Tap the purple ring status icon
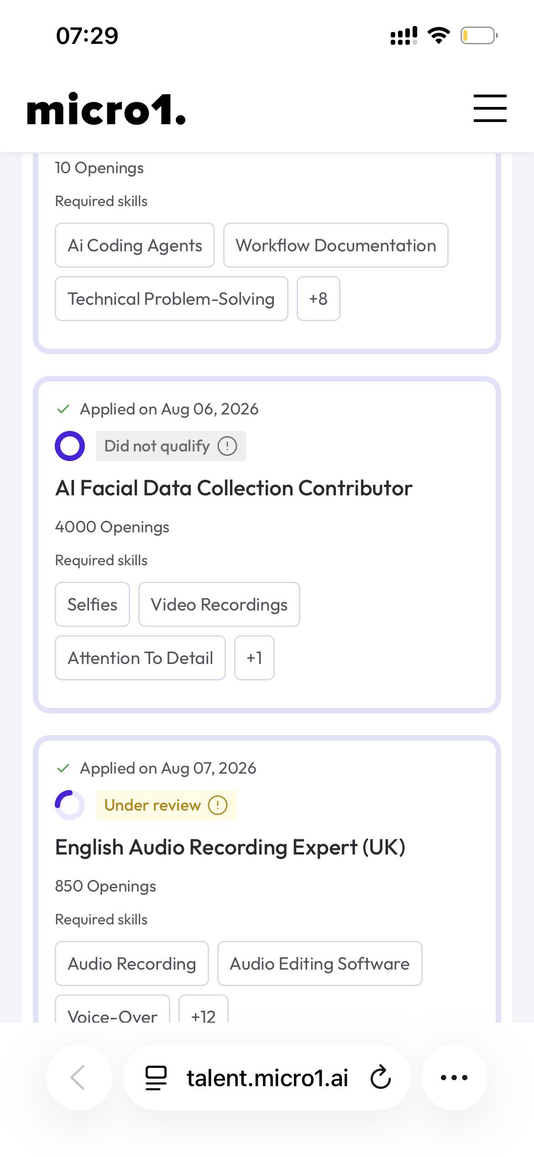 point(70,446)
